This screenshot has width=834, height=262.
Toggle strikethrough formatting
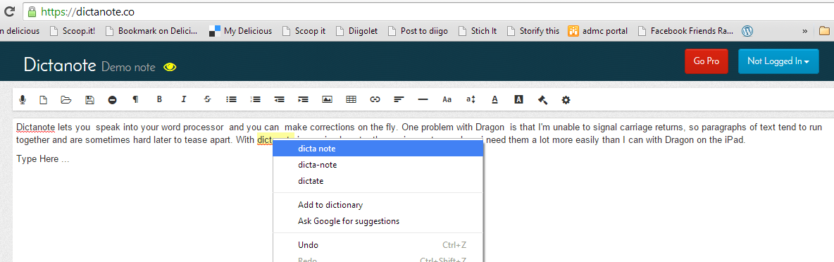coord(207,99)
